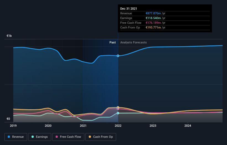Click the Past label

pos(113,42)
